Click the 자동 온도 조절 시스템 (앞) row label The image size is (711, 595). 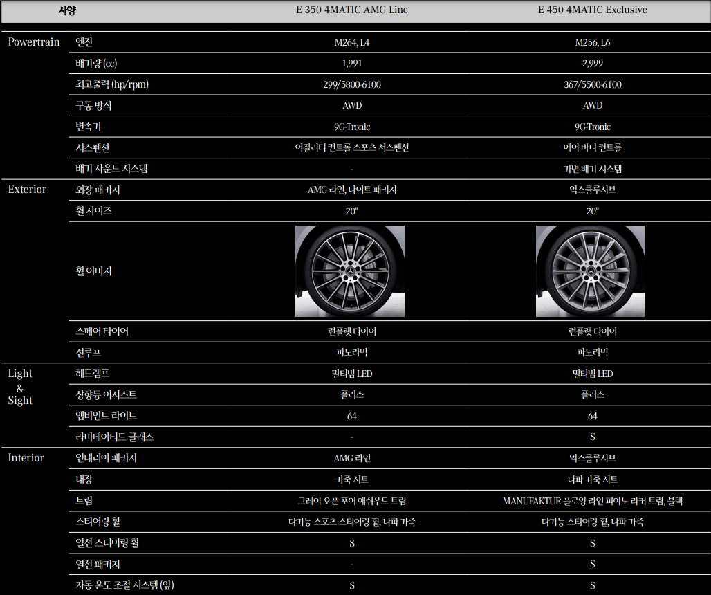pyautogui.click(x=124, y=585)
